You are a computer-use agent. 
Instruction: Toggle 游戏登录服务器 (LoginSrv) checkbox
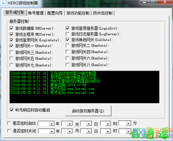[68, 28]
